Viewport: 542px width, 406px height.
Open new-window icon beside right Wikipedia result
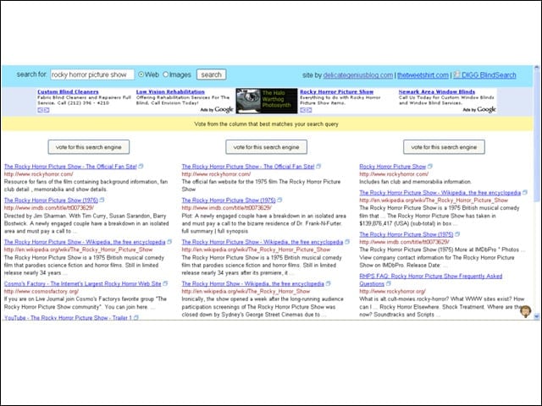point(525,192)
